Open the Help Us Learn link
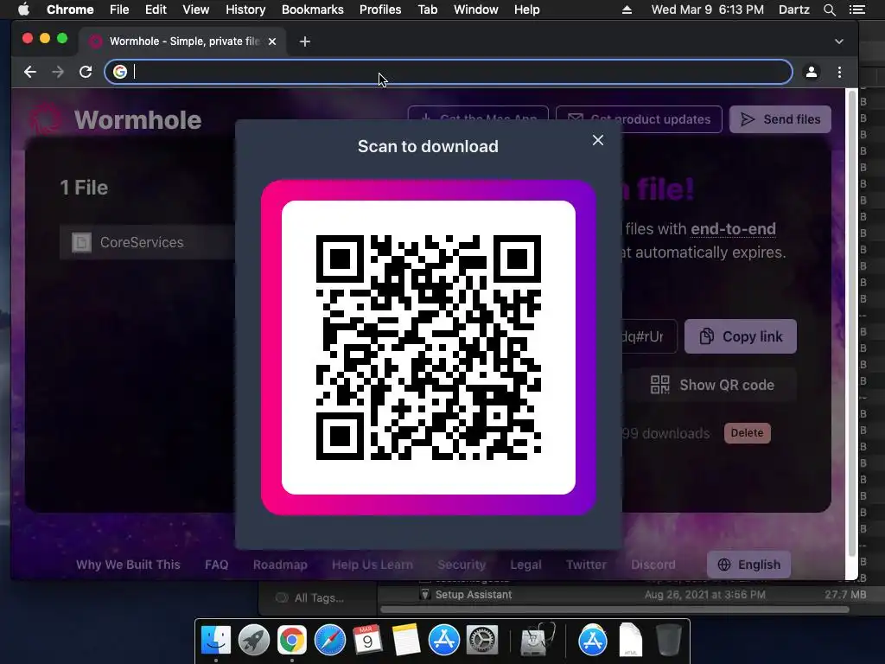885x664 pixels. point(372,565)
